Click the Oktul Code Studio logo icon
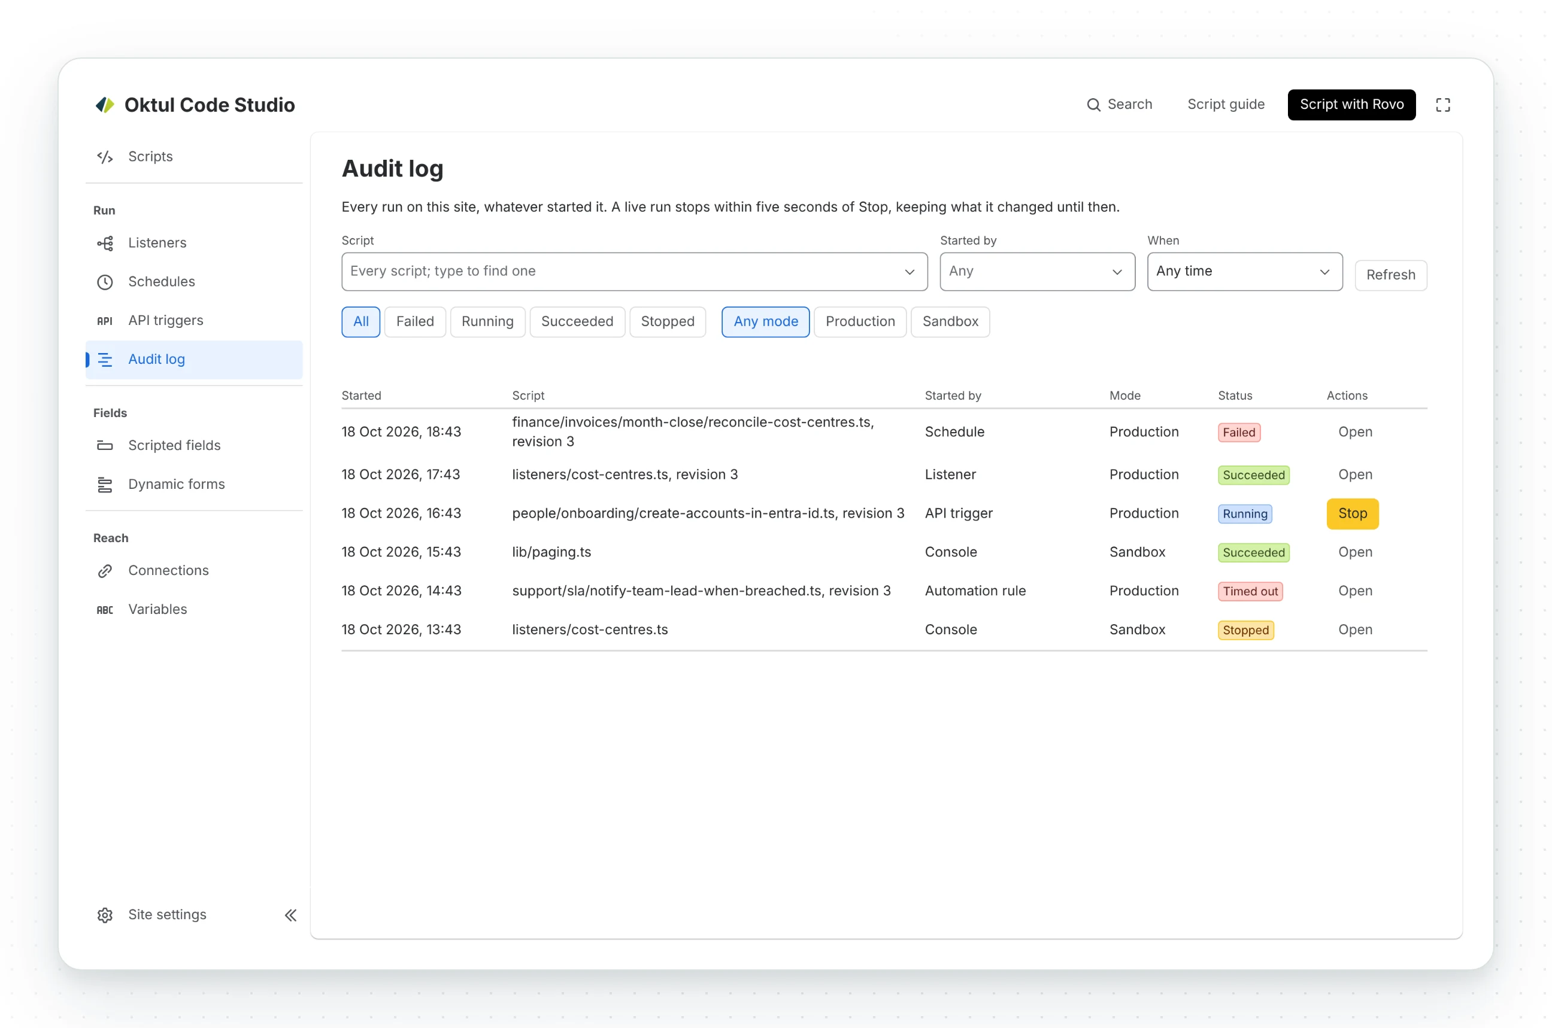Viewport: 1552px width, 1028px height. pos(105,105)
